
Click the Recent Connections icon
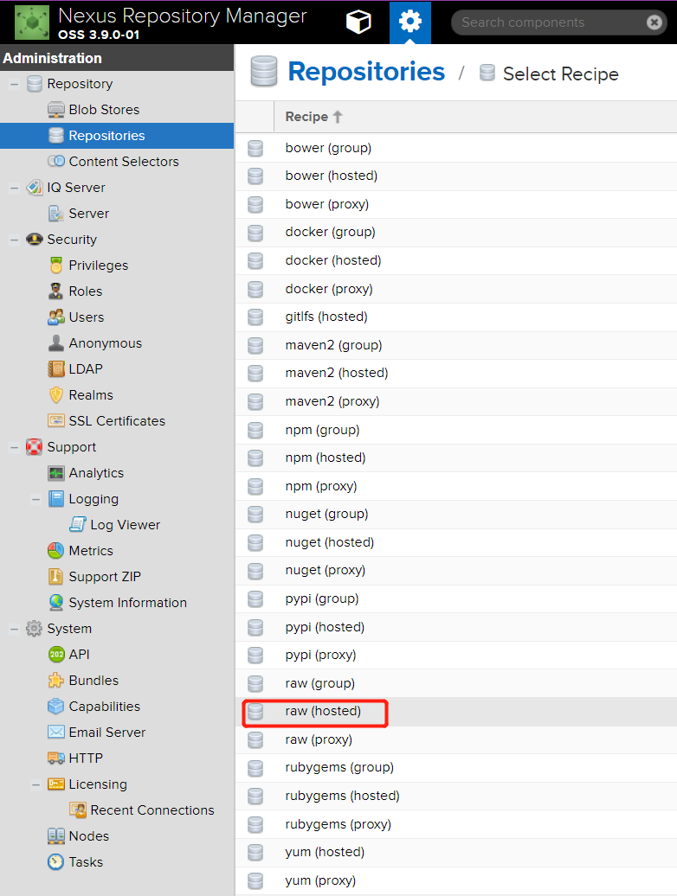tap(78, 810)
